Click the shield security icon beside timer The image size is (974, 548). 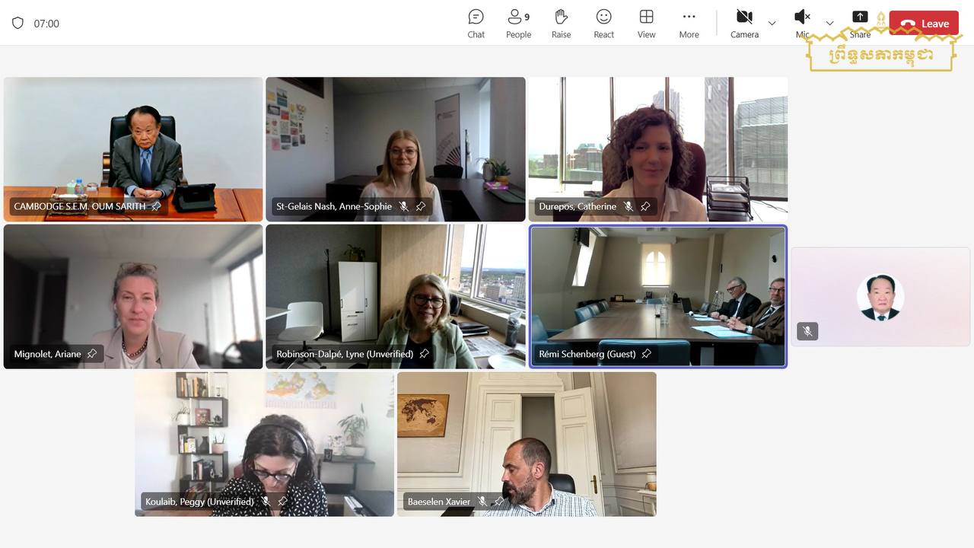click(18, 24)
